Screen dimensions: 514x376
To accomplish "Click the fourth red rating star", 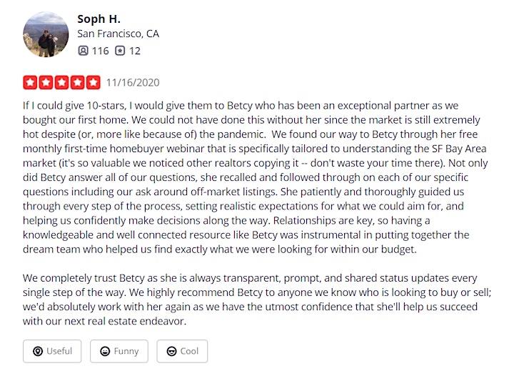I will (x=77, y=82).
